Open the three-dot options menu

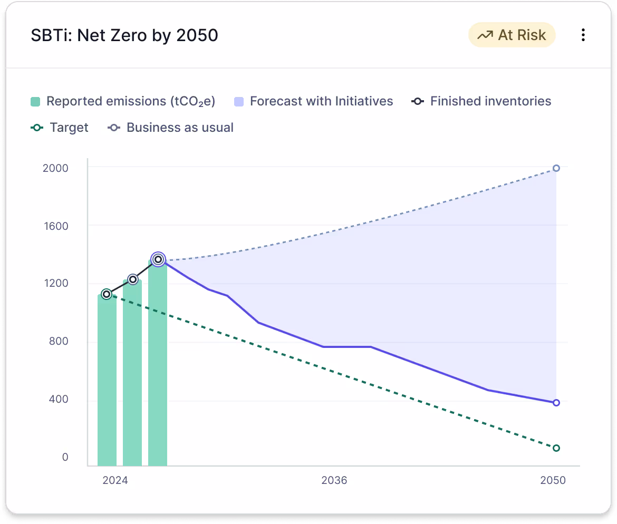tap(583, 35)
